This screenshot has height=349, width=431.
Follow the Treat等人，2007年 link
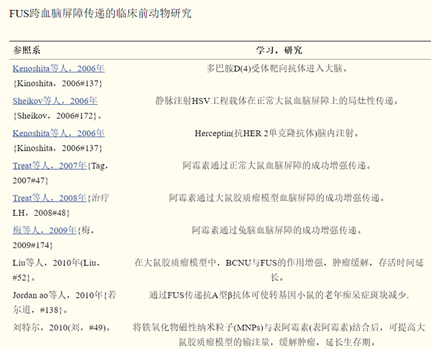[50, 166]
